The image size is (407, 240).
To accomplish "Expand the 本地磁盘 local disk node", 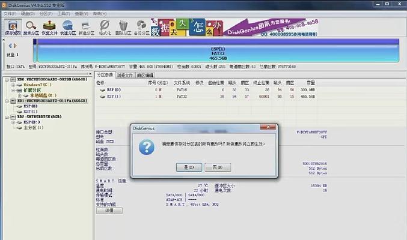I will coord(19,95).
